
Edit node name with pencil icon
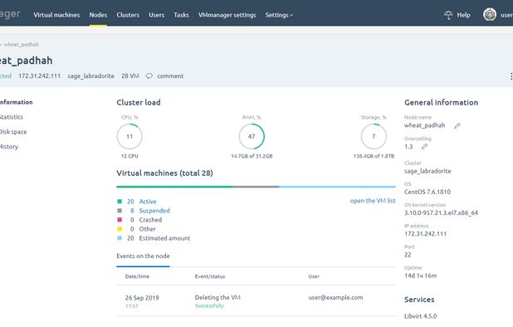click(x=457, y=126)
